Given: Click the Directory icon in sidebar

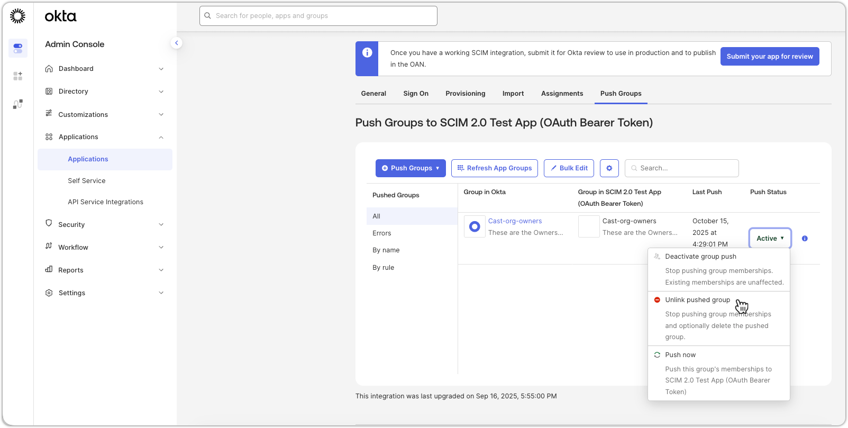Looking at the screenshot, I should coord(49,92).
